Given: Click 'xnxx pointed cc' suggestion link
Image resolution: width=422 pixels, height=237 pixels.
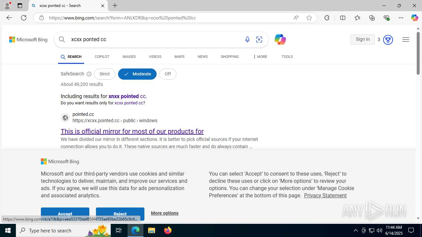Looking at the screenshot, I should [x=127, y=96].
